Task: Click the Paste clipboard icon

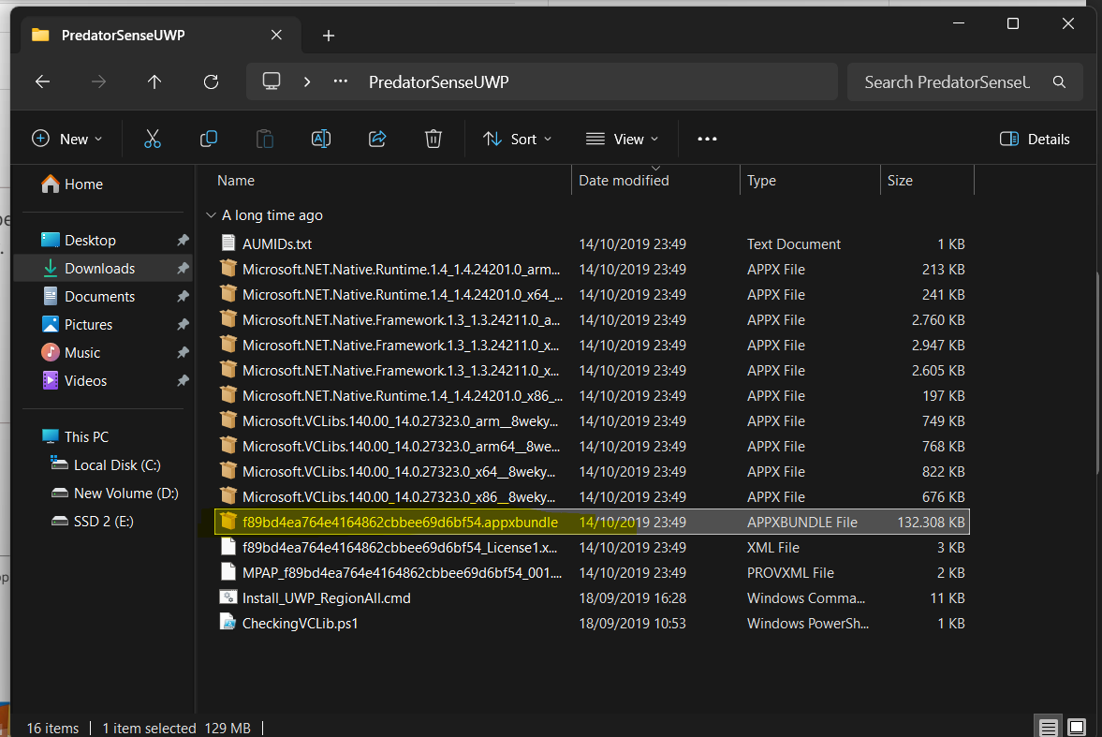Action: point(265,139)
